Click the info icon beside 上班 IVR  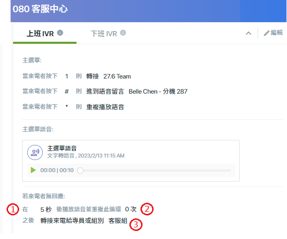pos(60,33)
